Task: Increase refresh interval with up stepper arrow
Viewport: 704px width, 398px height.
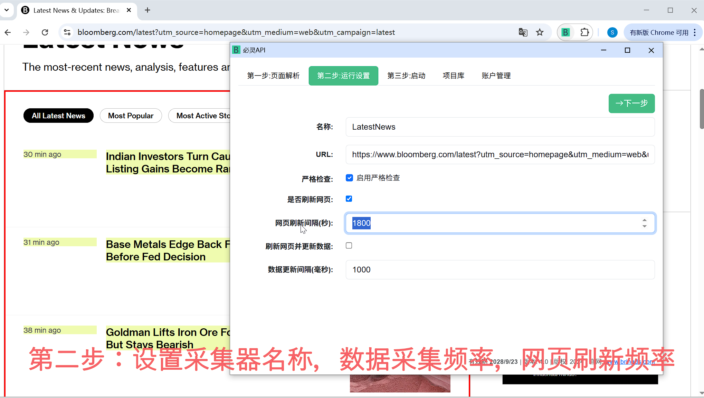Action: tap(644, 220)
